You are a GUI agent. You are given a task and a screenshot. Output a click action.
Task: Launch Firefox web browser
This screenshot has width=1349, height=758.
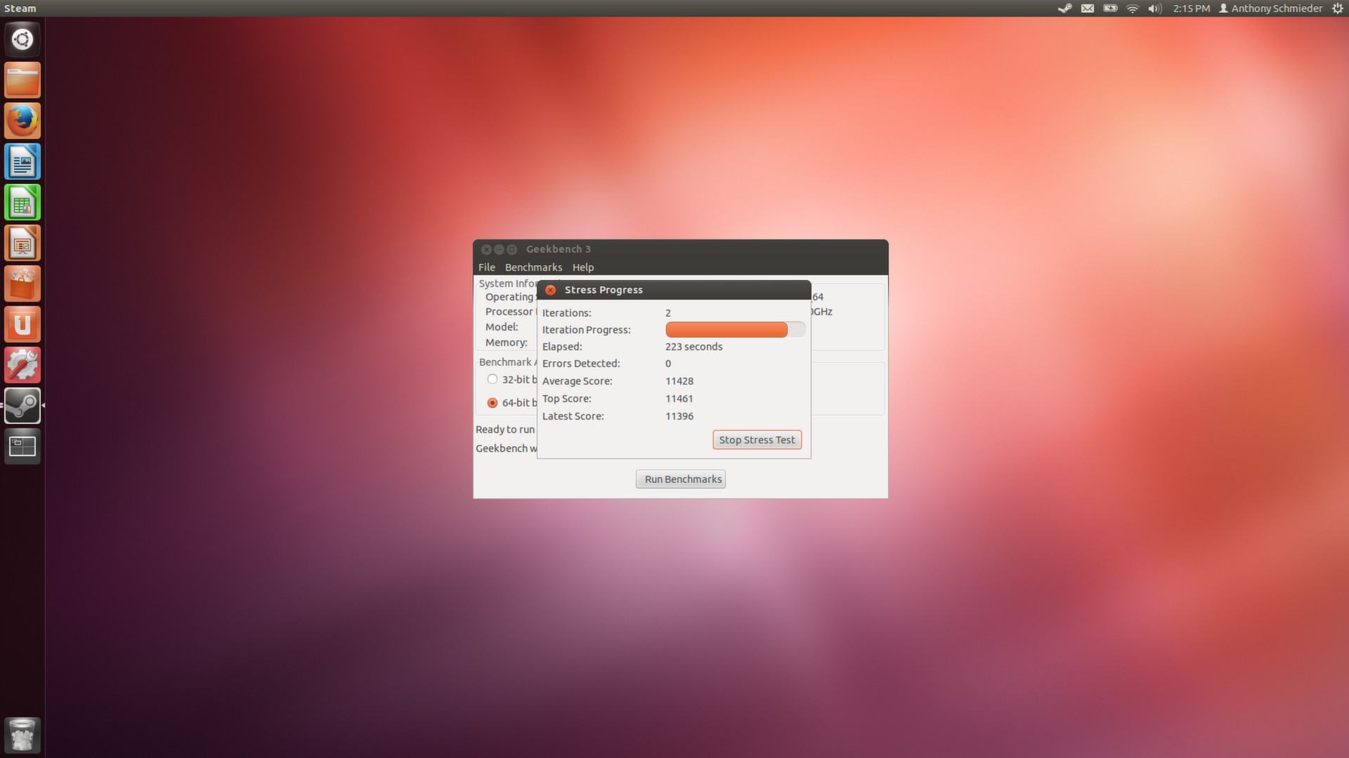pyautogui.click(x=22, y=121)
